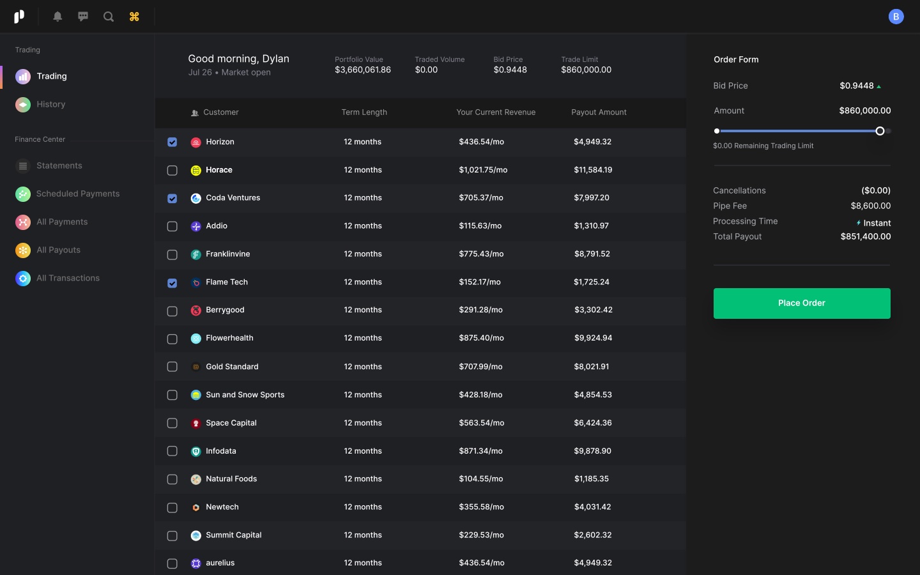Screen dimensions: 920x575
Task: Uncheck the Horizon customer checkbox
Action: point(172,142)
